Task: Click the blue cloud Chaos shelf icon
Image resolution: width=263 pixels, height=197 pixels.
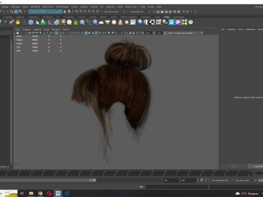Action: pos(171,22)
